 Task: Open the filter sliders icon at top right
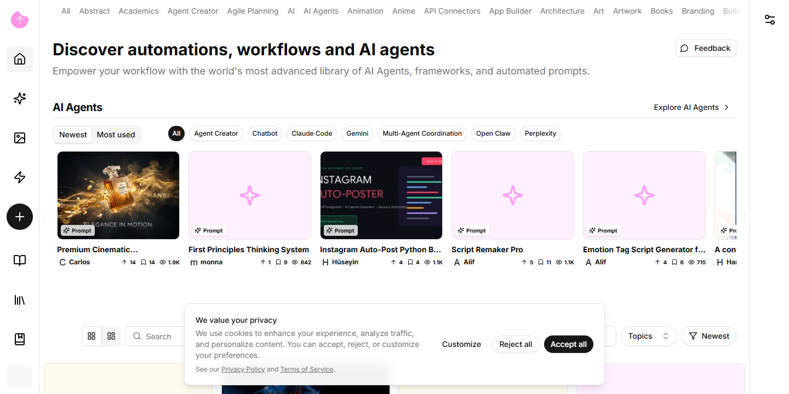(x=770, y=20)
